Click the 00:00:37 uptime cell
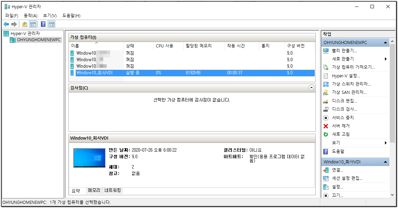The width and height of the screenshot is (398, 208). 235,73
